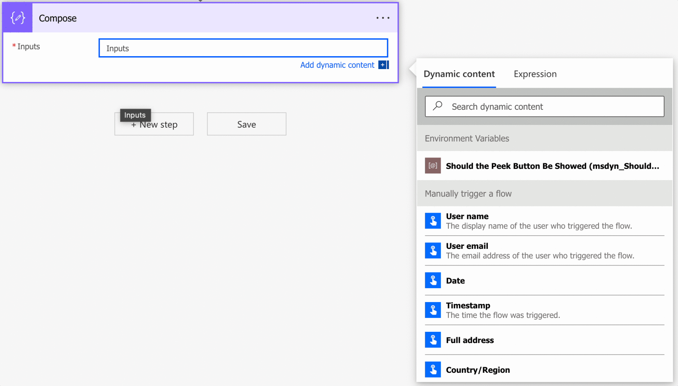678x386 pixels.
Task: Click the blue plus icon beside Add dynamic content
Action: pos(383,65)
